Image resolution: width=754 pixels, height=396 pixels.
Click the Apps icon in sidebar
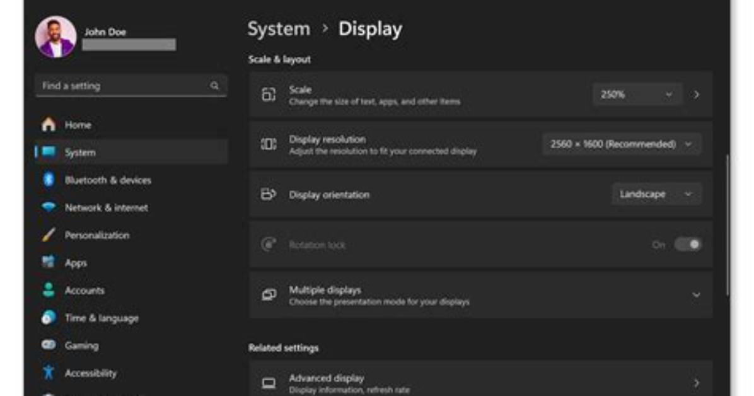tap(49, 262)
